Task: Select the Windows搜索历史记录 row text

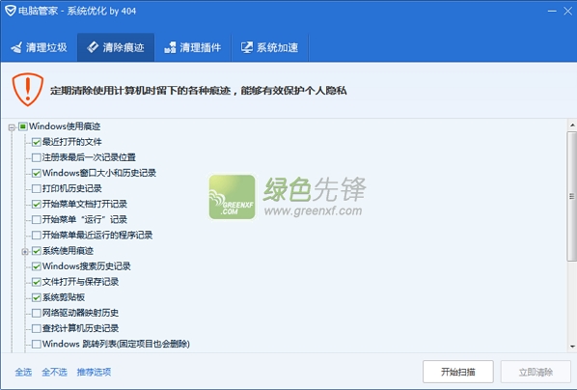Action: click(x=87, y=266)
